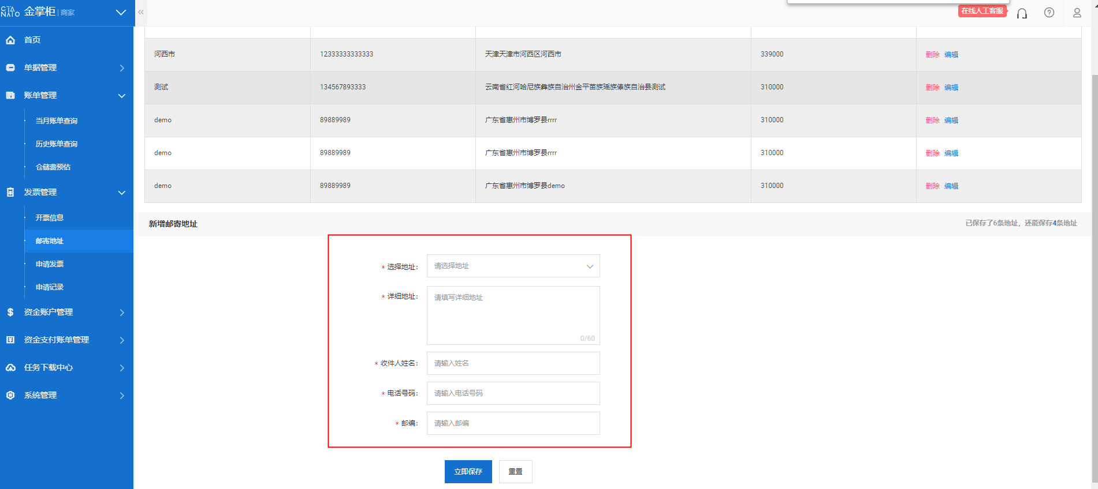Collapse 账单管理 submenu chevron
The image size is (1098, 489).
[122, 96]
